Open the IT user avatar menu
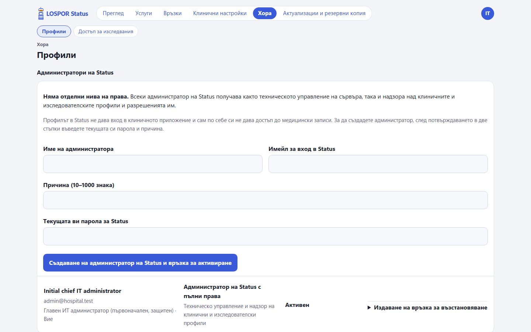531x332 pixels. (487, 13)
